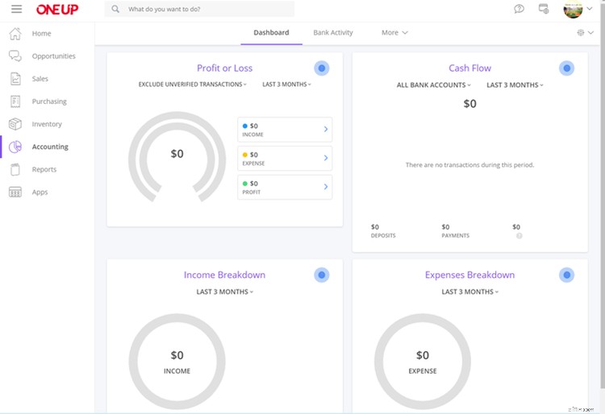Open the All Bank Accounts dropdown

pyautogui.click(x=434, y=85)
